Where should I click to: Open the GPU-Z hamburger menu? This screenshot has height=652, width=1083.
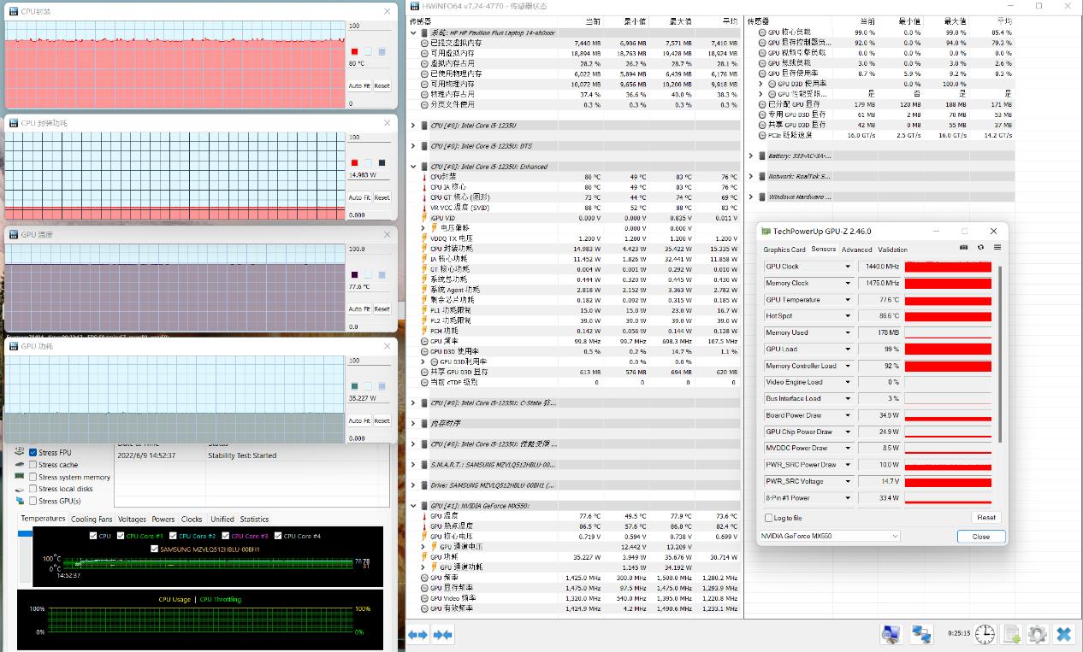point(997,248)
